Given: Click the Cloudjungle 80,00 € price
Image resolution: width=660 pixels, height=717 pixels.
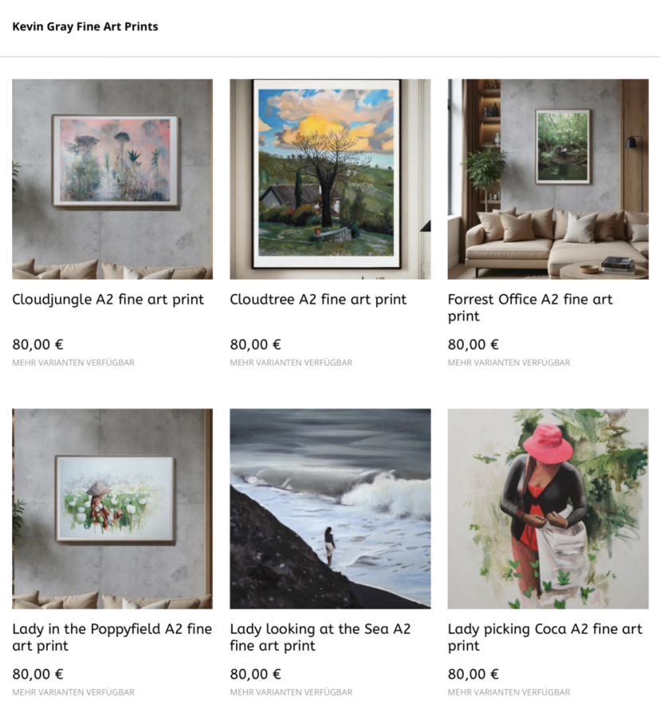Looking at the screenshot, I should click(x=37, y=344).
